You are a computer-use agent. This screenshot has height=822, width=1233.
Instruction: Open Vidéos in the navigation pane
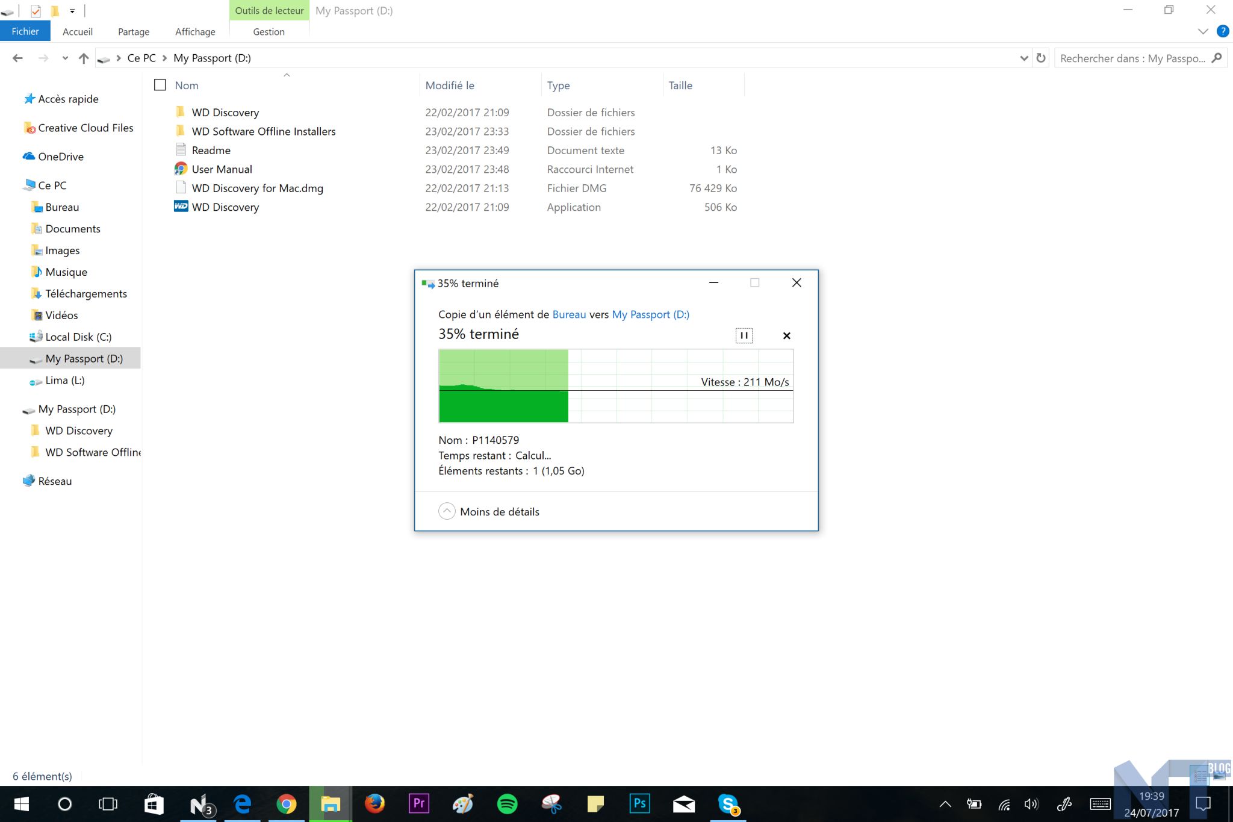coord(61,316)
